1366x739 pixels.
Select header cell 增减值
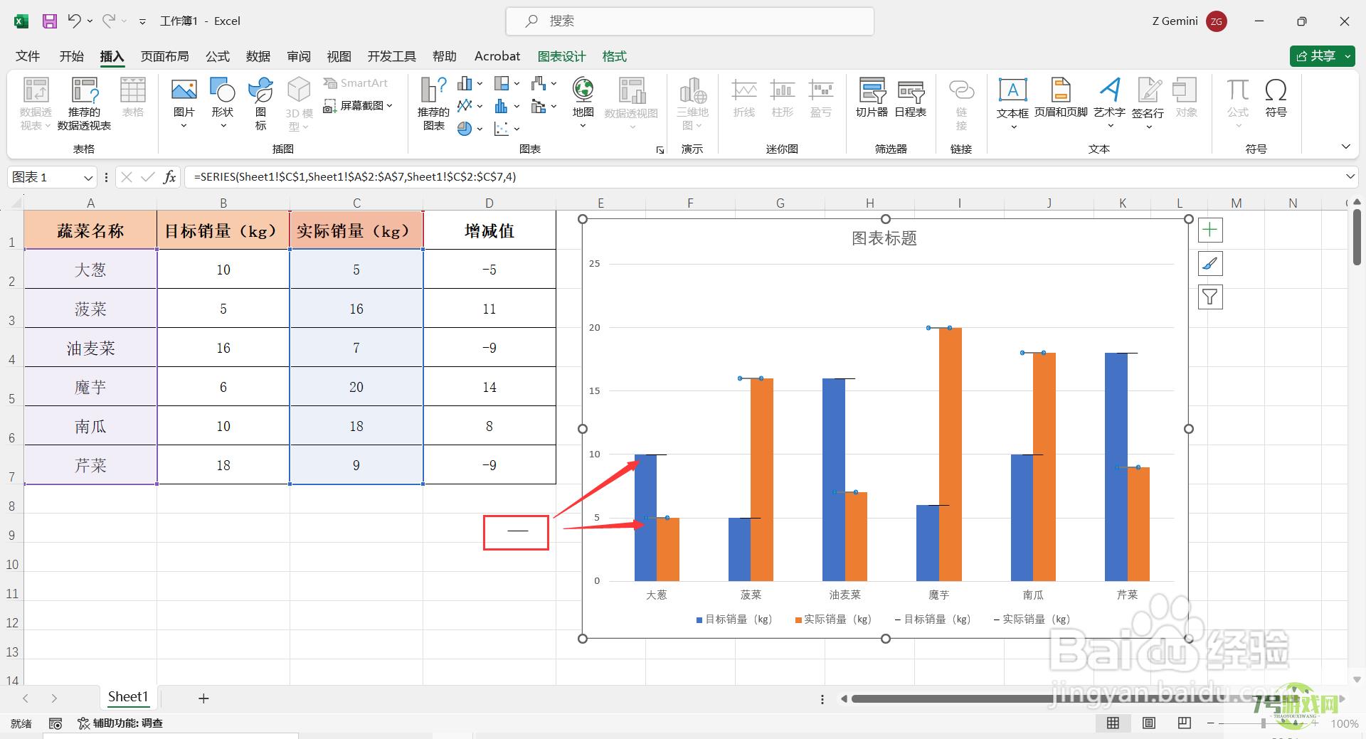point(489,230)
